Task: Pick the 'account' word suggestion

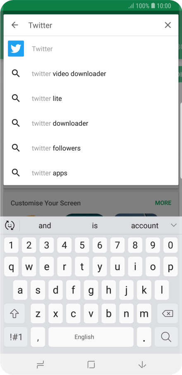Action: (x=144, y=226)
